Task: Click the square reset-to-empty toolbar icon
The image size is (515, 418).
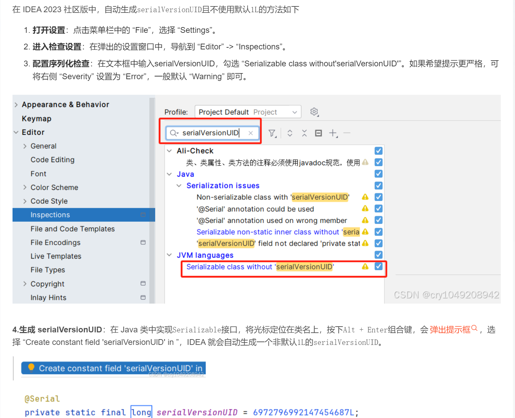Action: tap(318, 133)
